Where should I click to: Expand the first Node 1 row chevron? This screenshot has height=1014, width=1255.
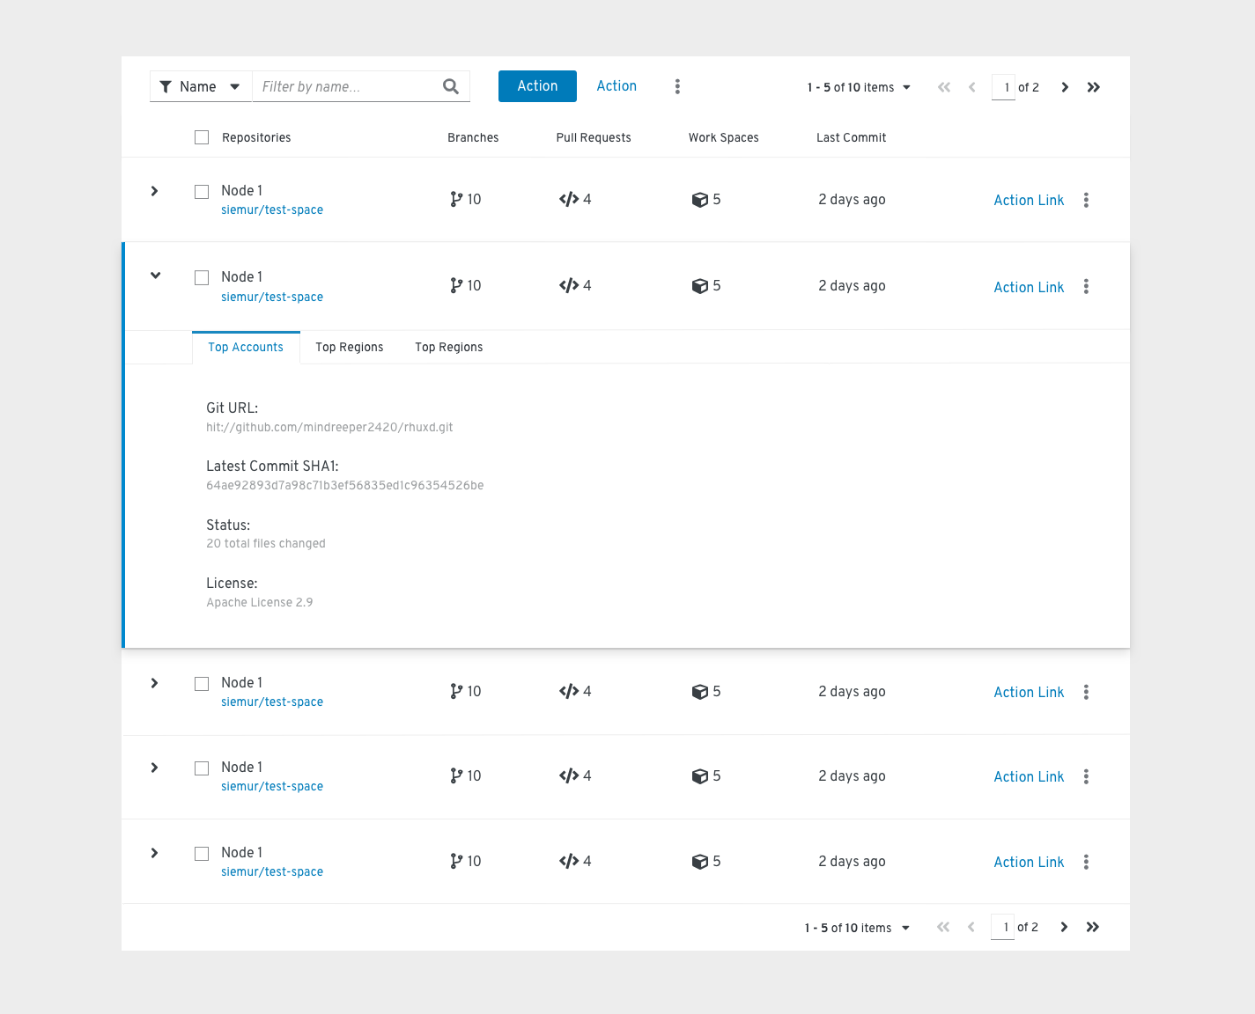tap(155, 191)
